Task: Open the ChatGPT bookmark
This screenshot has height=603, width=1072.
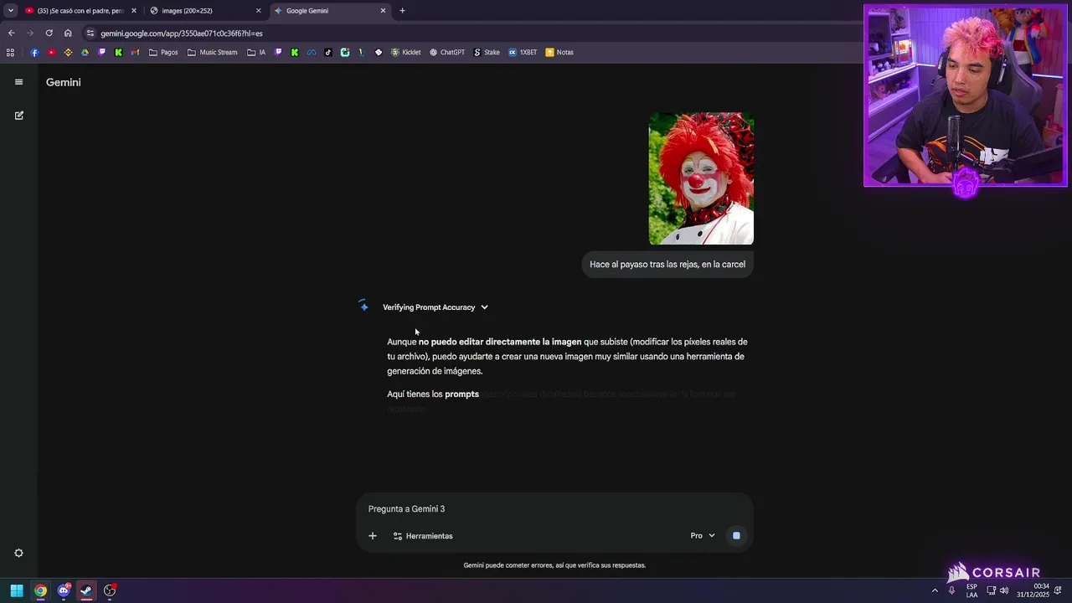Action: (447, 52)
